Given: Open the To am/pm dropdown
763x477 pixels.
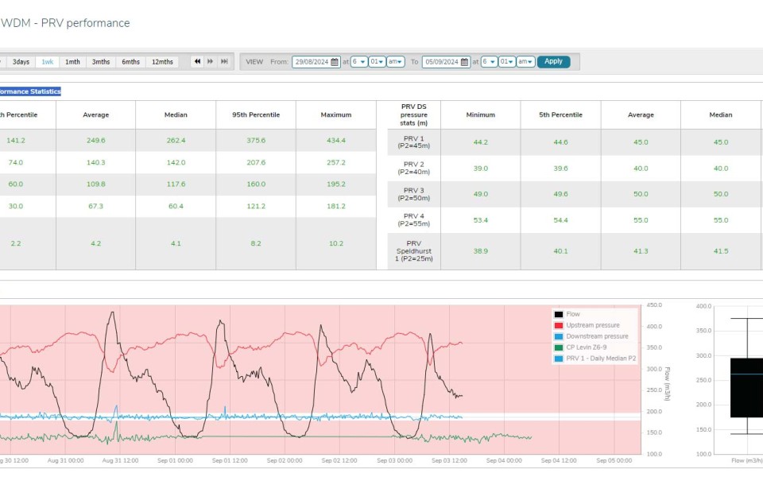Looking at the screenshot, I should 525,62.
